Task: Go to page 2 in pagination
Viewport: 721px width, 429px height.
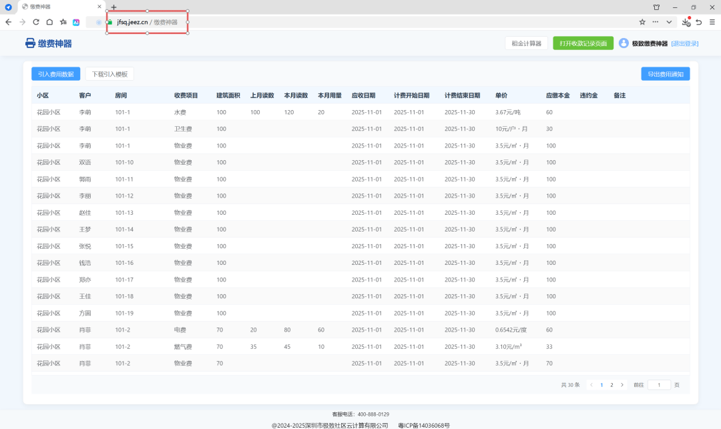Action: click(612, 385)
